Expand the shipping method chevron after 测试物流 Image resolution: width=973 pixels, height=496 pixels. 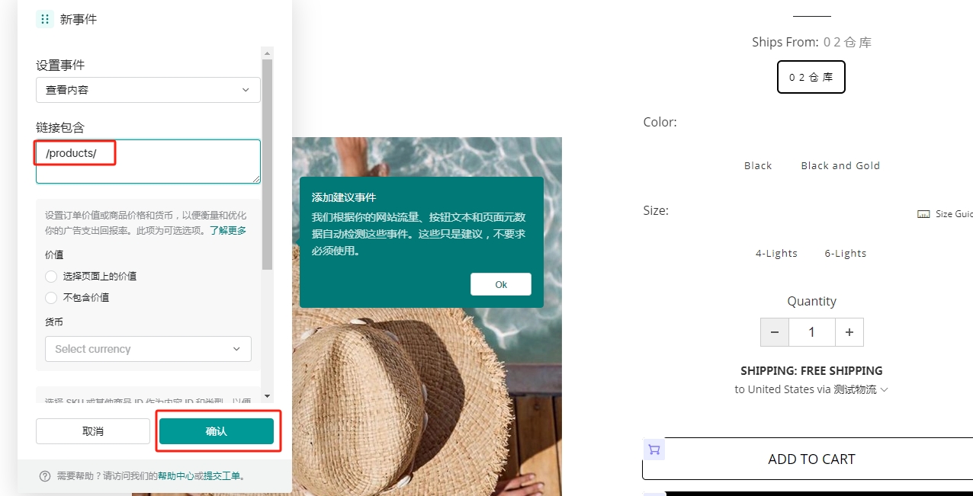pyautogui.click(x=885, y=390)
